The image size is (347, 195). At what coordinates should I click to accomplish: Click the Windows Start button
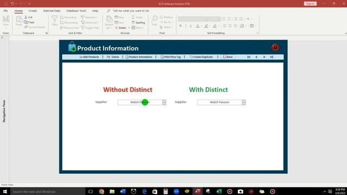pyautogui.click(x=5, y=191)
